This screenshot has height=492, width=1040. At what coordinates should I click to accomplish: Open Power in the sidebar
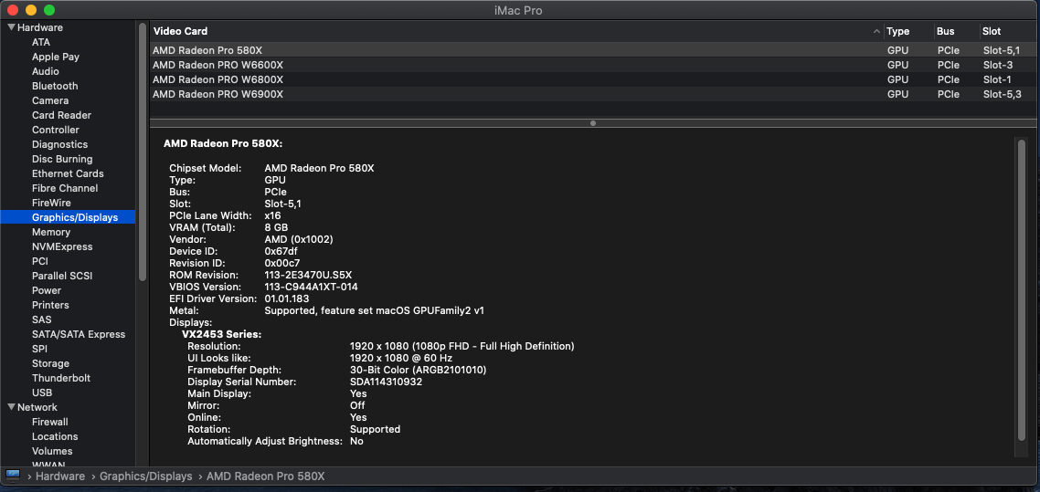47,290
